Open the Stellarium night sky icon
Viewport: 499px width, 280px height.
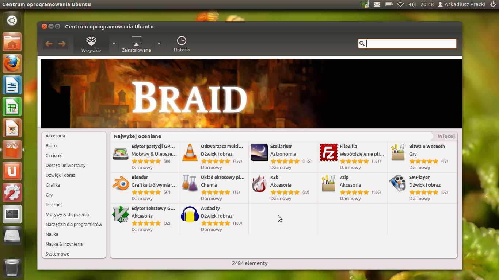coord(259,152)
